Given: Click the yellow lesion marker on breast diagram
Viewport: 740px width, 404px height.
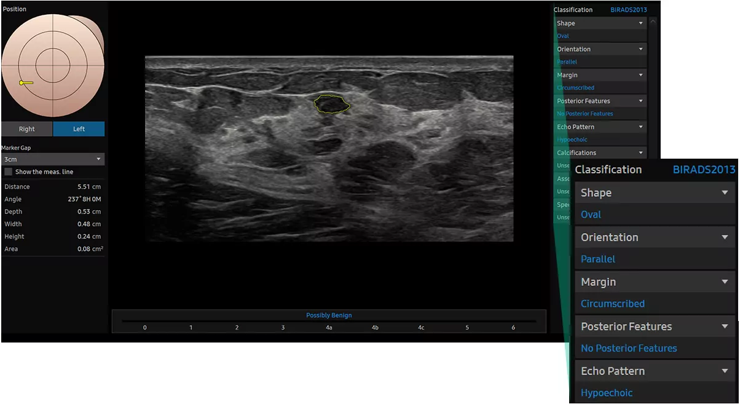Looking at the screenshot, I should click(x=25, y=82).
